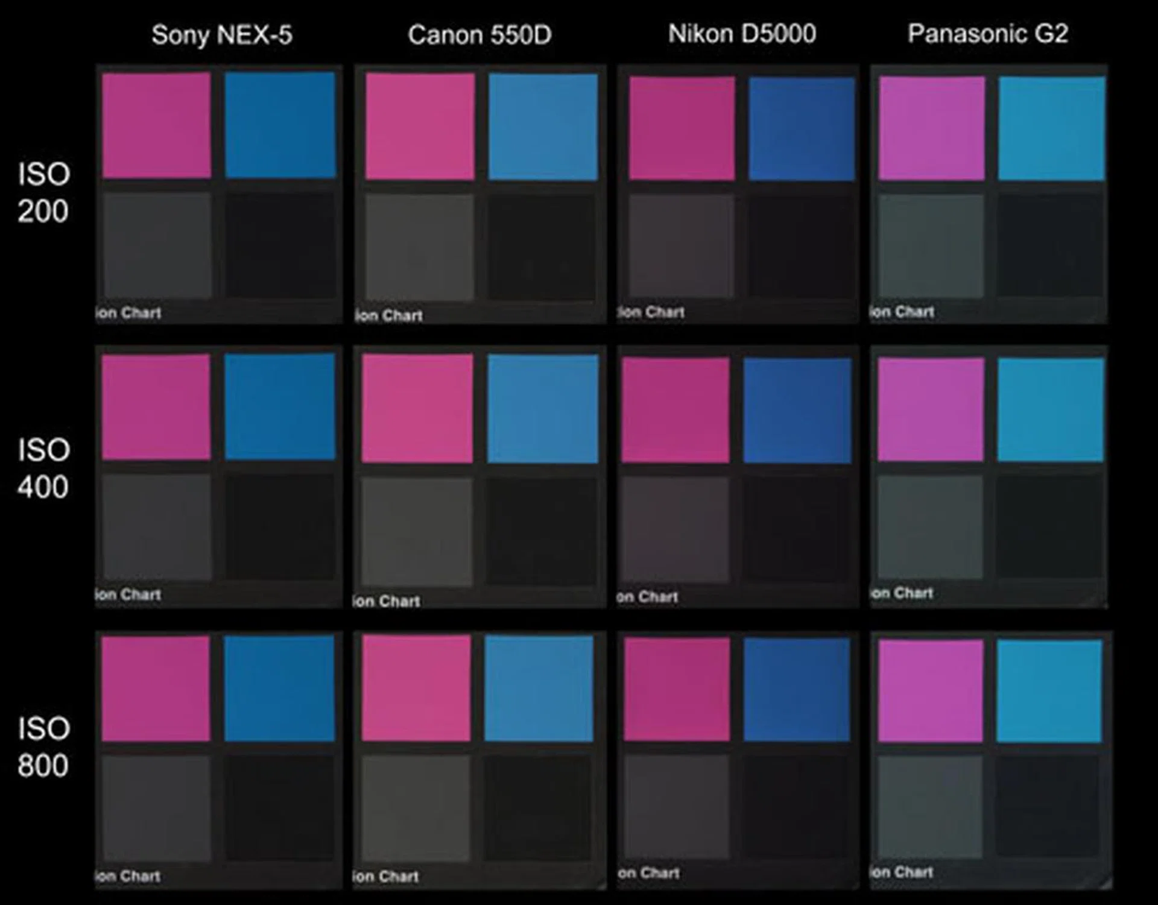The image size is (1158, 905).
Task: Click the ISO 400 row label
Action: tap(43, 468)
